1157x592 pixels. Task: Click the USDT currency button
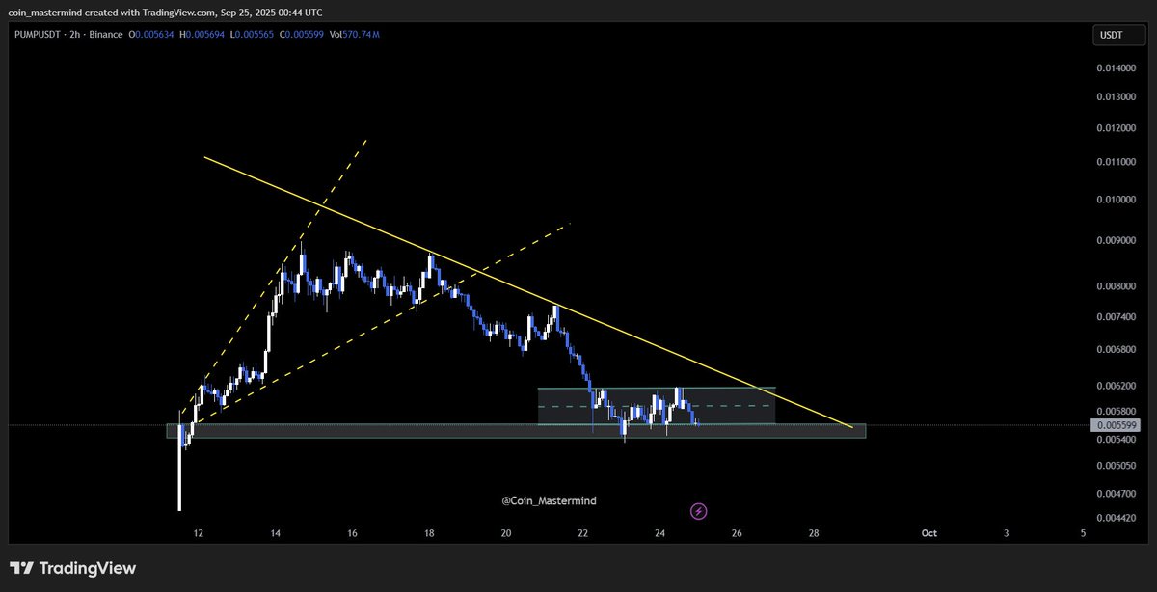[x=1117, y=33]
